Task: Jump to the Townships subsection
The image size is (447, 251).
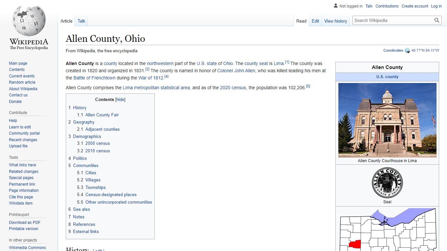Action: [x=96, y=187]
